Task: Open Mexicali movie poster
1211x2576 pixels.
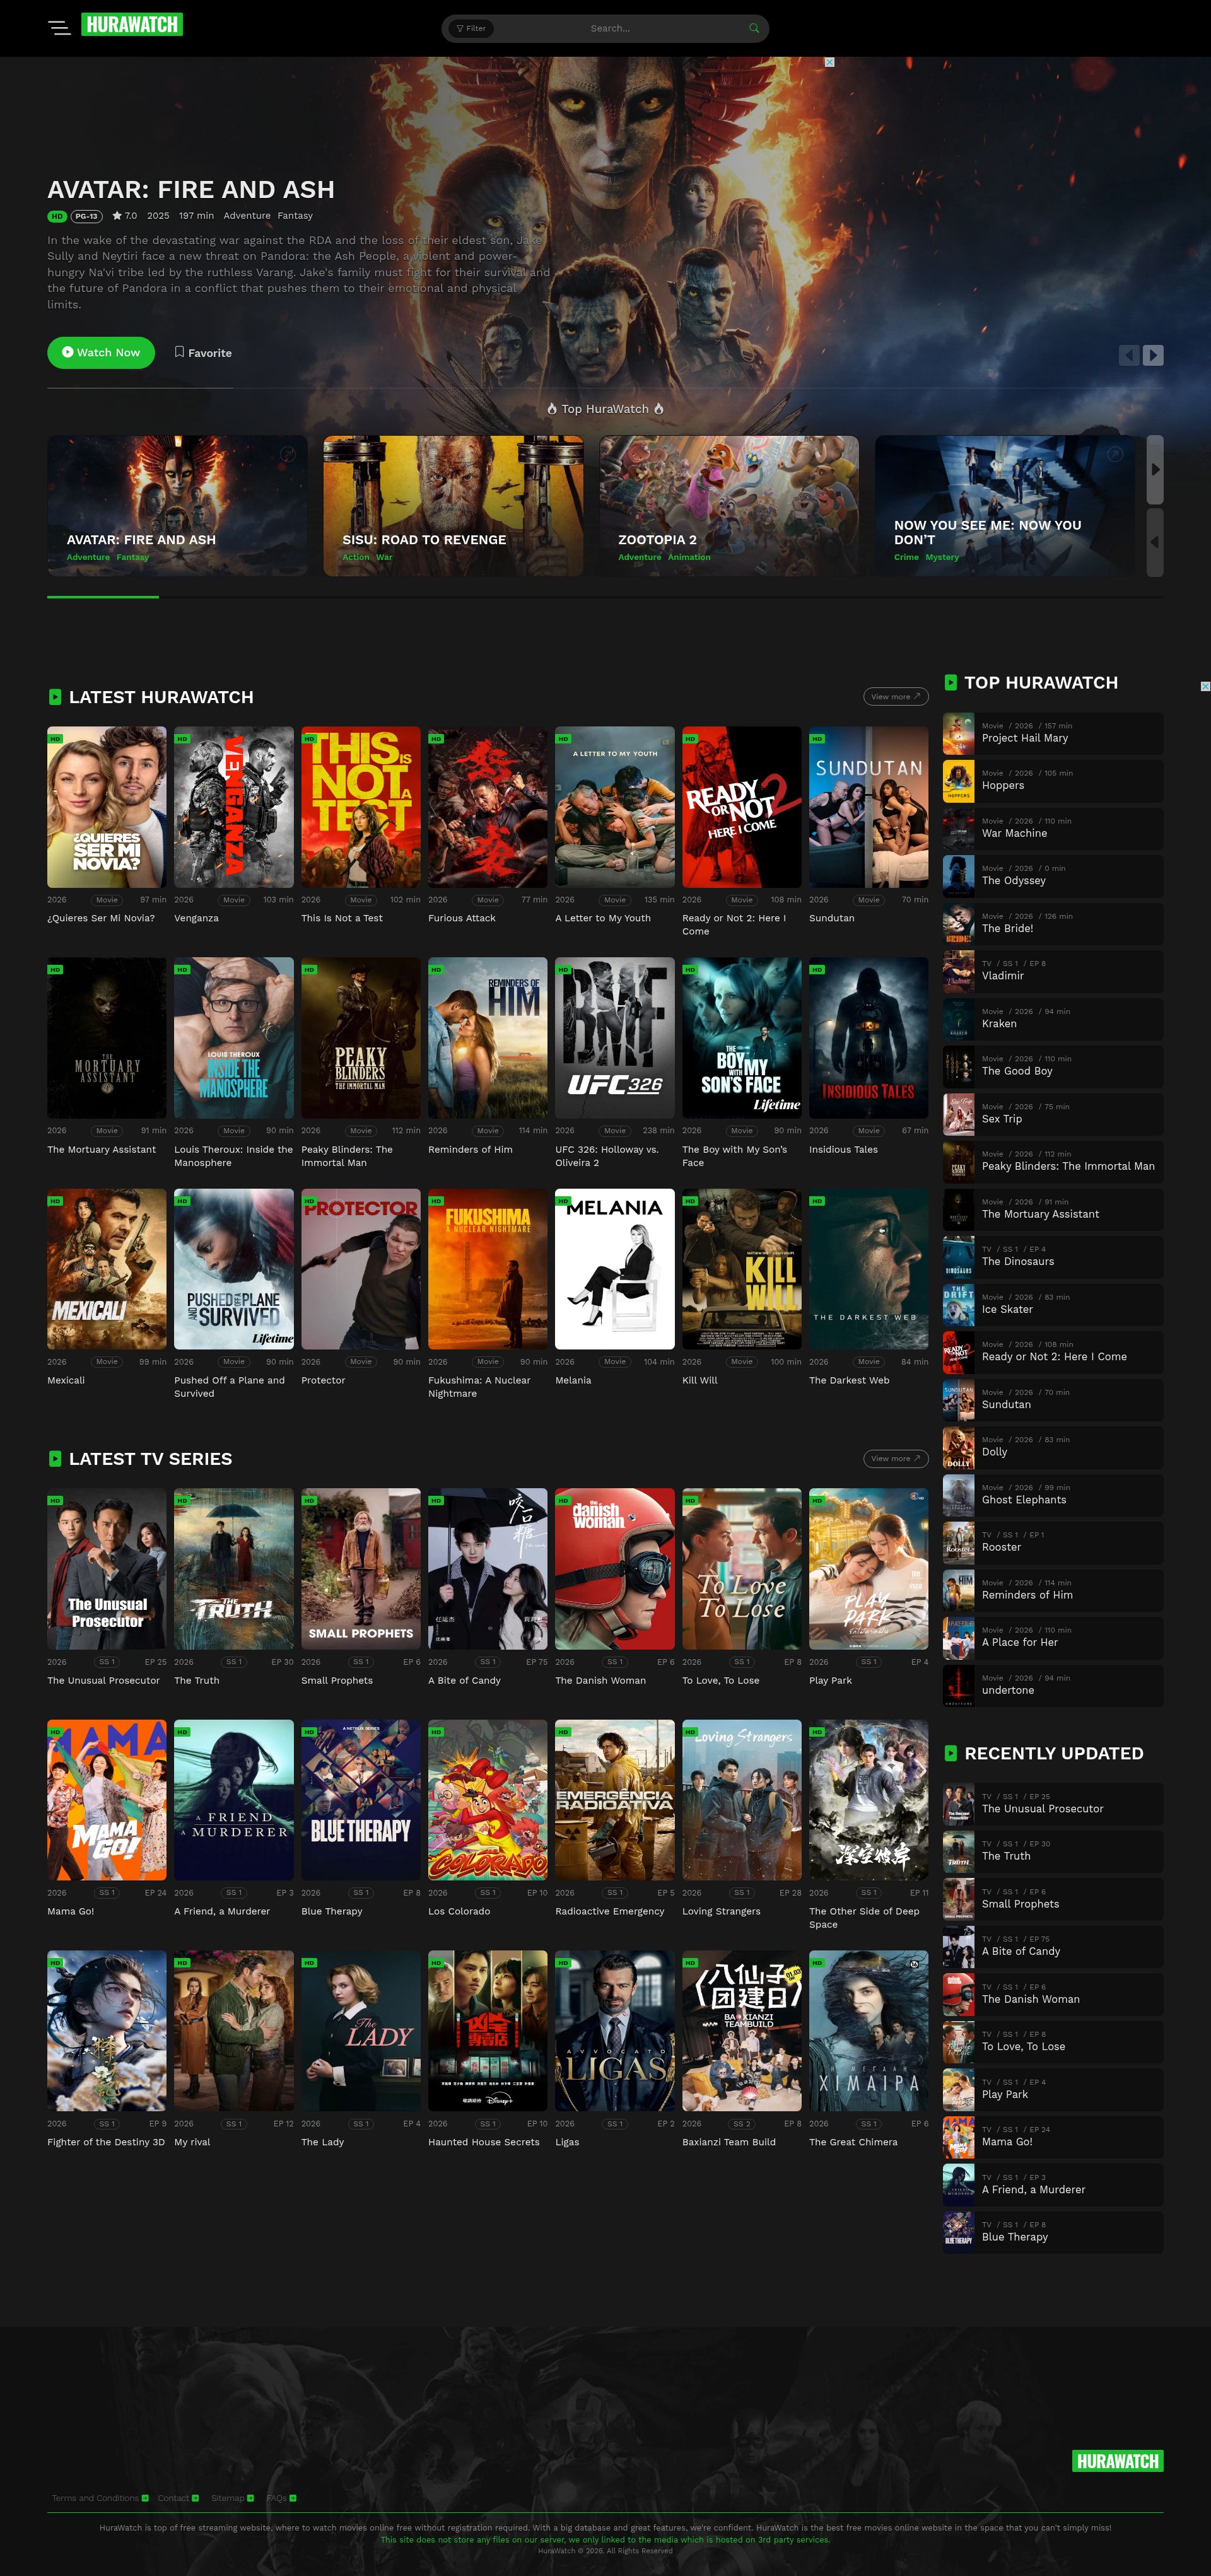Action: [107, 1269]
